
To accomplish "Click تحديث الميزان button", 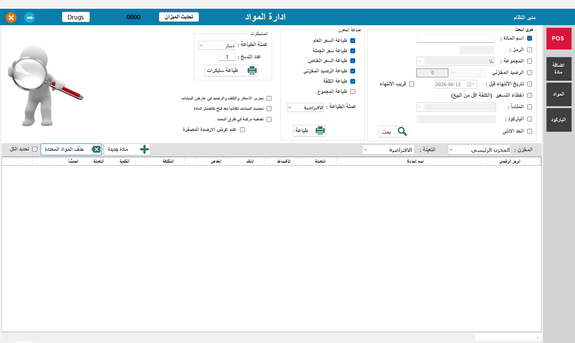I will click(179, 17).
